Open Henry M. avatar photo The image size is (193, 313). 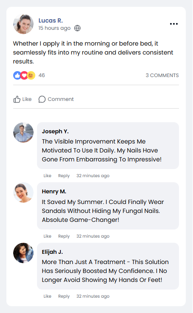[23, 192]
